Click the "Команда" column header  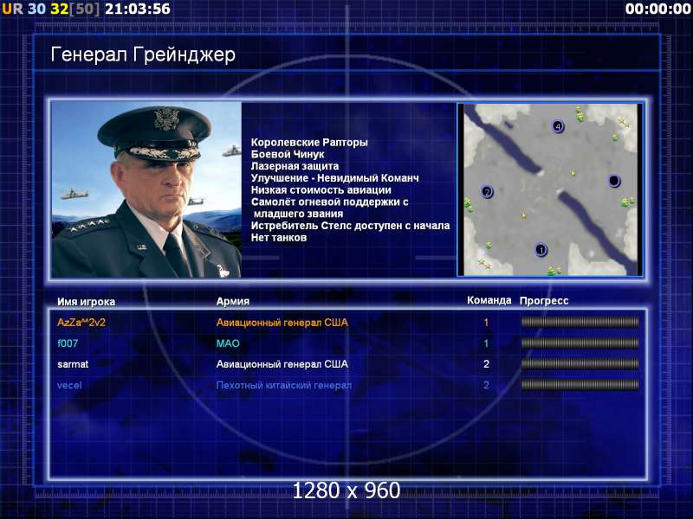489,300
